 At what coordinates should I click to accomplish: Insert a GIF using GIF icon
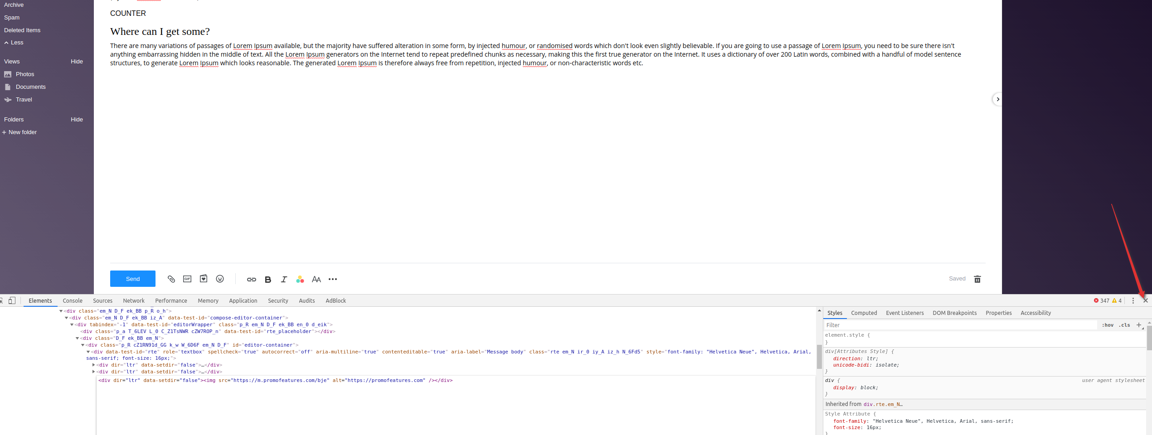pos(187,279)
